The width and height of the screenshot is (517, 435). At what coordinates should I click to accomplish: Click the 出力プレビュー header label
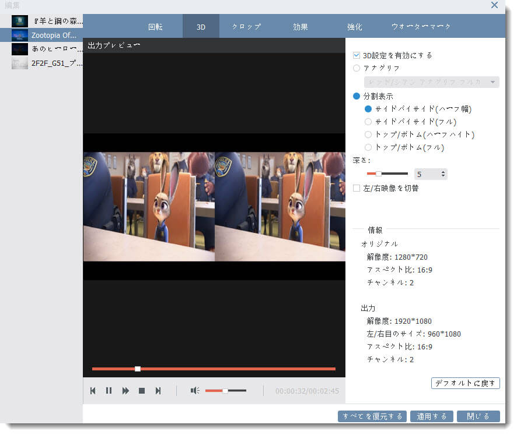point(114,45)
